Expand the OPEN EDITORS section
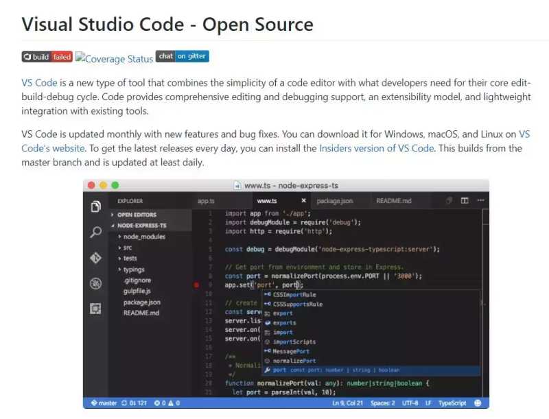549x419 pixels. (113, 215)
